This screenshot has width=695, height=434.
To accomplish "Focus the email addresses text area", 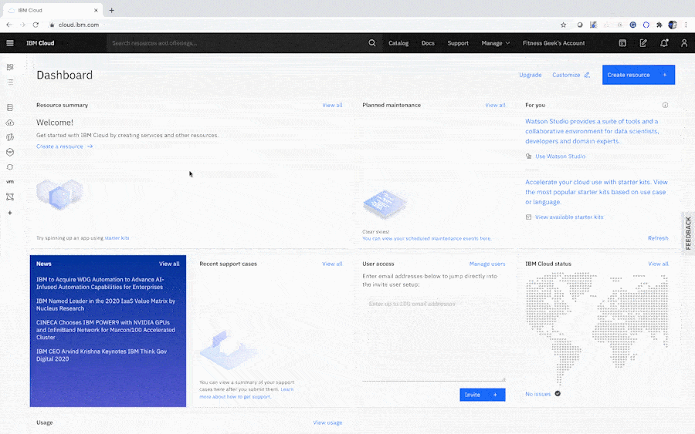I will pos(433,338).
